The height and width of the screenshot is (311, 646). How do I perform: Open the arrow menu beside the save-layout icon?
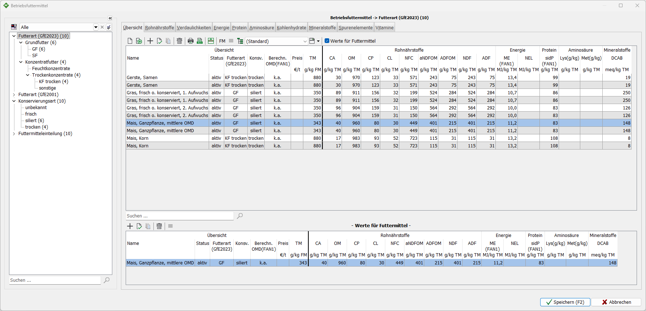(x=318, y=41)
